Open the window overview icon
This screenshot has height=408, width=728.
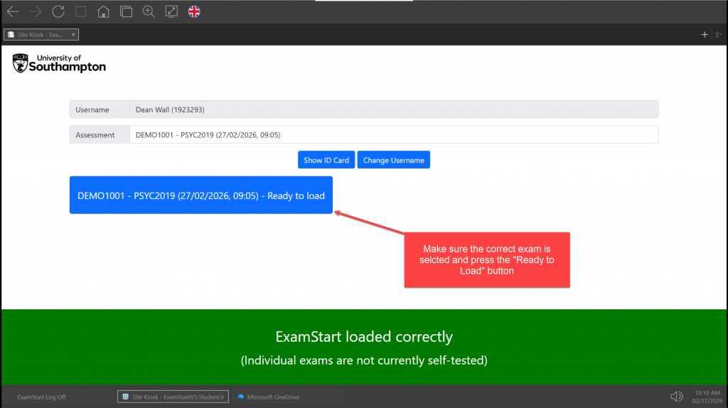point(126,11)
